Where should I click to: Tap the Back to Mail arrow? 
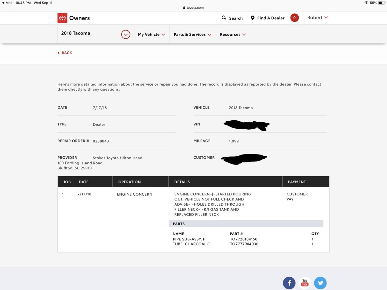[x=3, y=3]
